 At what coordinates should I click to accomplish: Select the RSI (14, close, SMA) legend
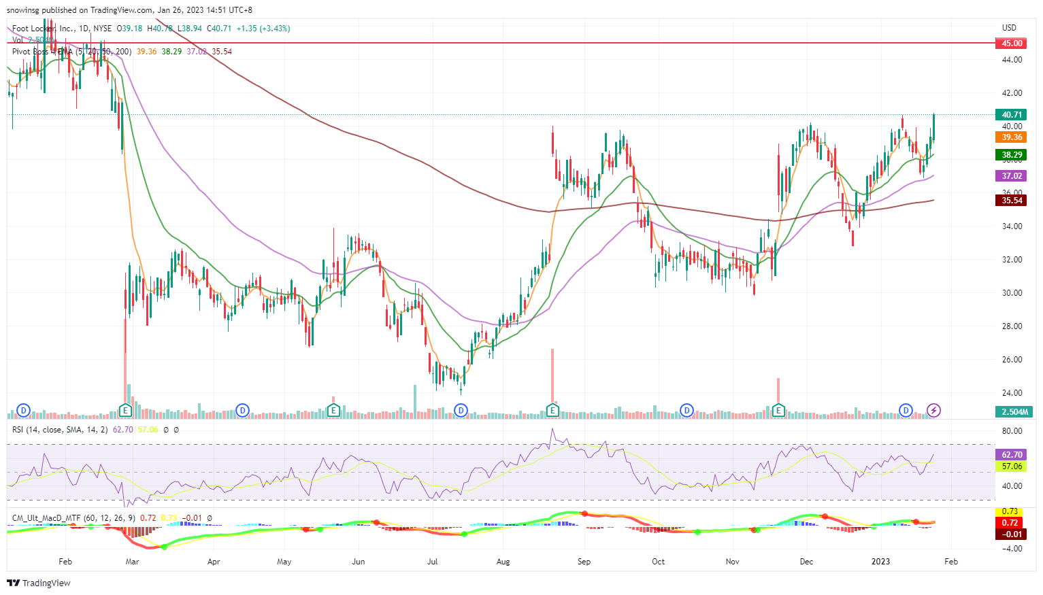pos(60,429)
